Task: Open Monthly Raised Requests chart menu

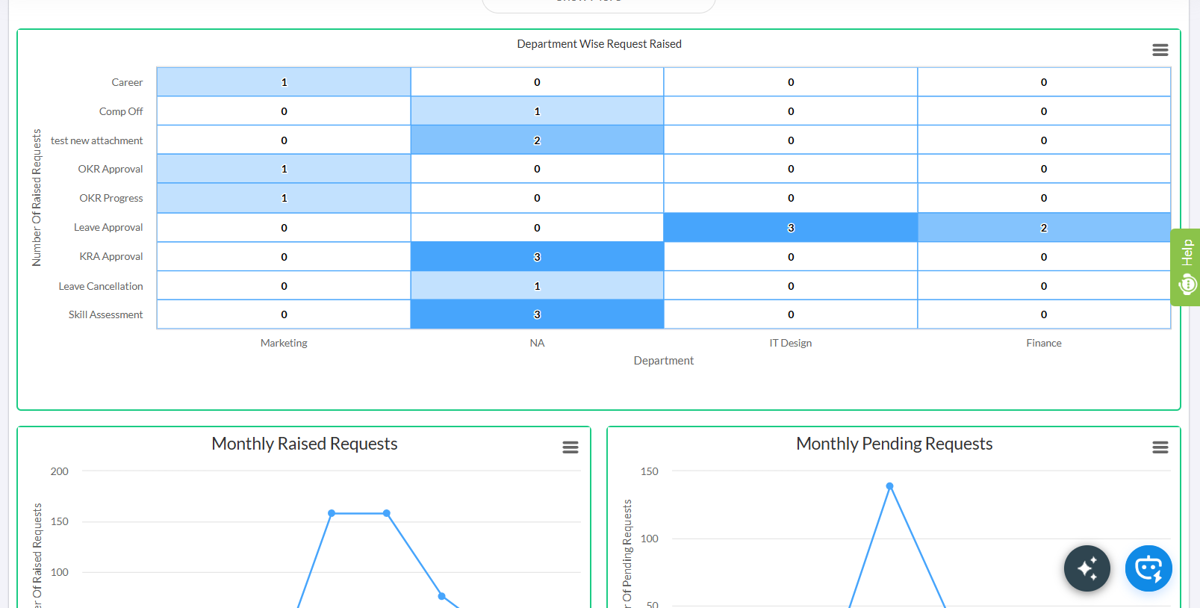Action: point(571,447)
